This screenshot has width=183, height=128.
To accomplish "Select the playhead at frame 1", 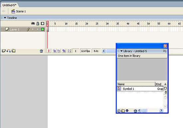I will (x=48, y=24).
